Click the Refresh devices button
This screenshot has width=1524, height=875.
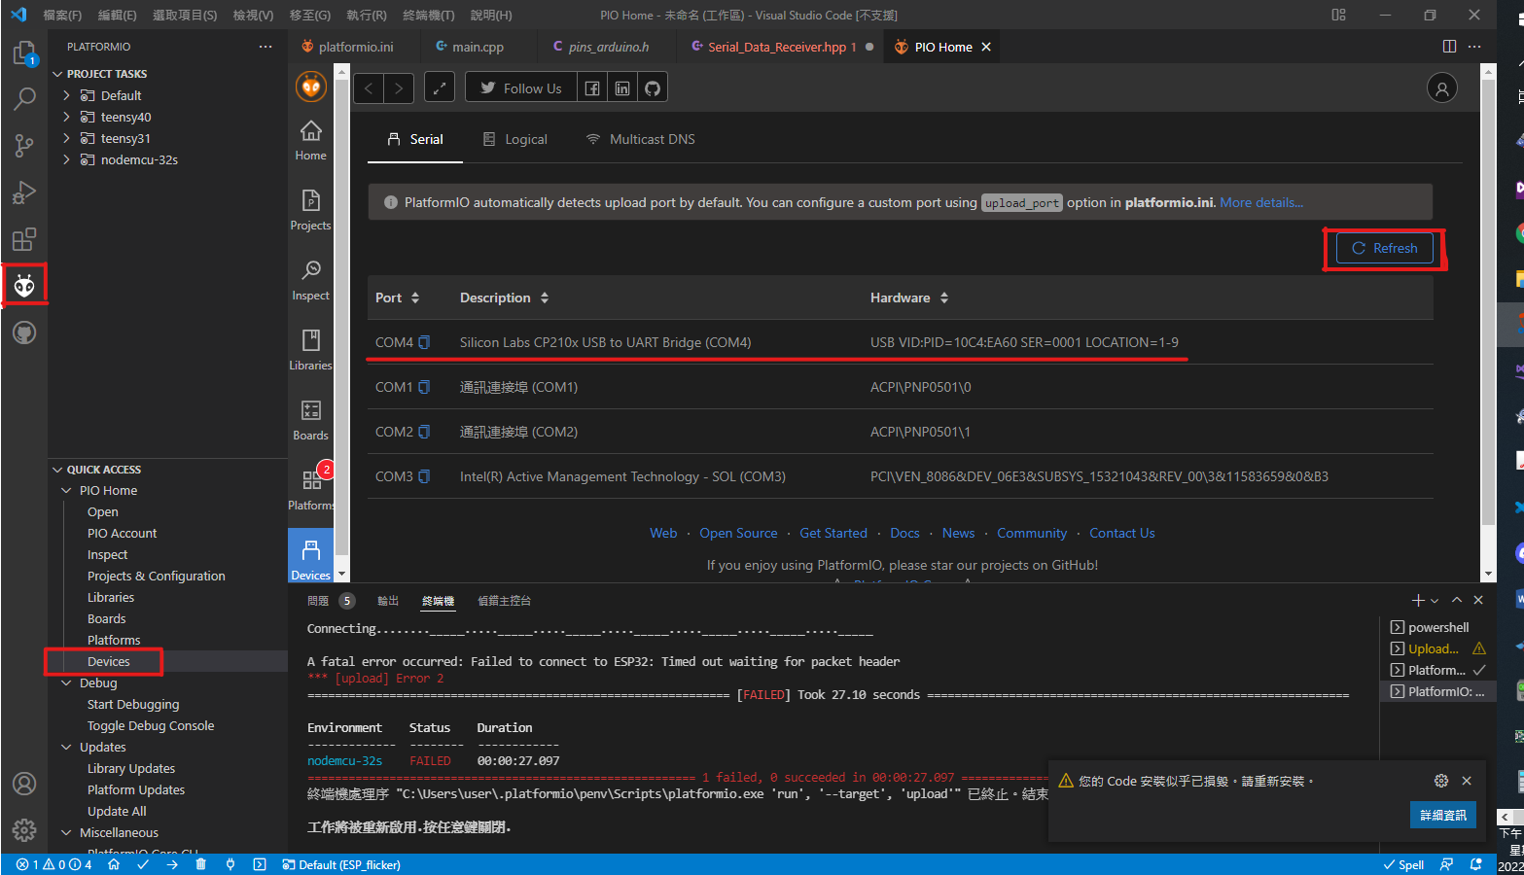[1385, 248]
